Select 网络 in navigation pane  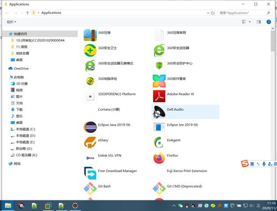[x=17, y=164]
